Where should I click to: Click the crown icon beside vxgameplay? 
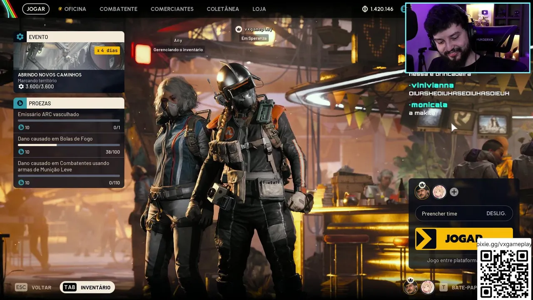[239, 29]
